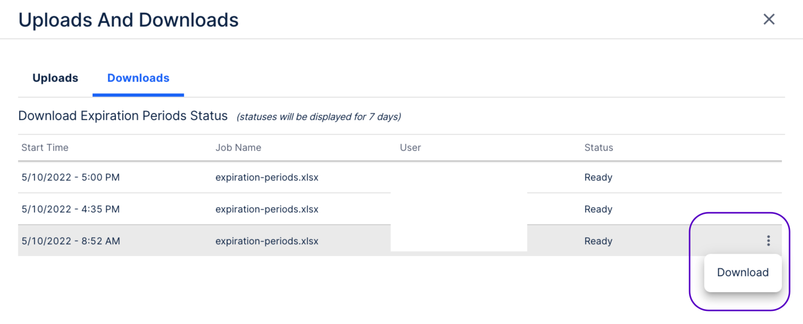Choose Download from the popup menu
Screen dimensions: 803x324
click(x=743, y=272)
